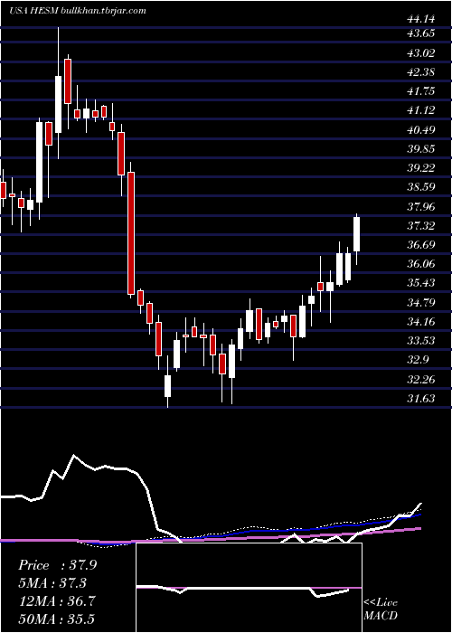This screenshot has height=633, width=452.
Task: Click the last white candlestick near 37.96
Action: click(357, 237)
